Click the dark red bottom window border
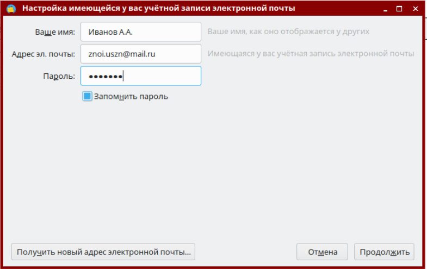Screen dimensions: 427x269 [x=213, y=267]
